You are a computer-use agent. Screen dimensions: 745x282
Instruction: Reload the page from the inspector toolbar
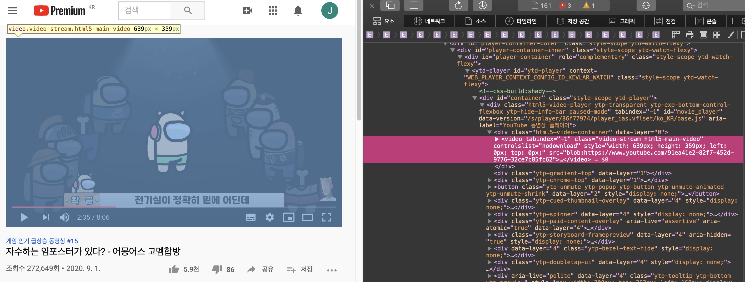(x=458, y=6)
